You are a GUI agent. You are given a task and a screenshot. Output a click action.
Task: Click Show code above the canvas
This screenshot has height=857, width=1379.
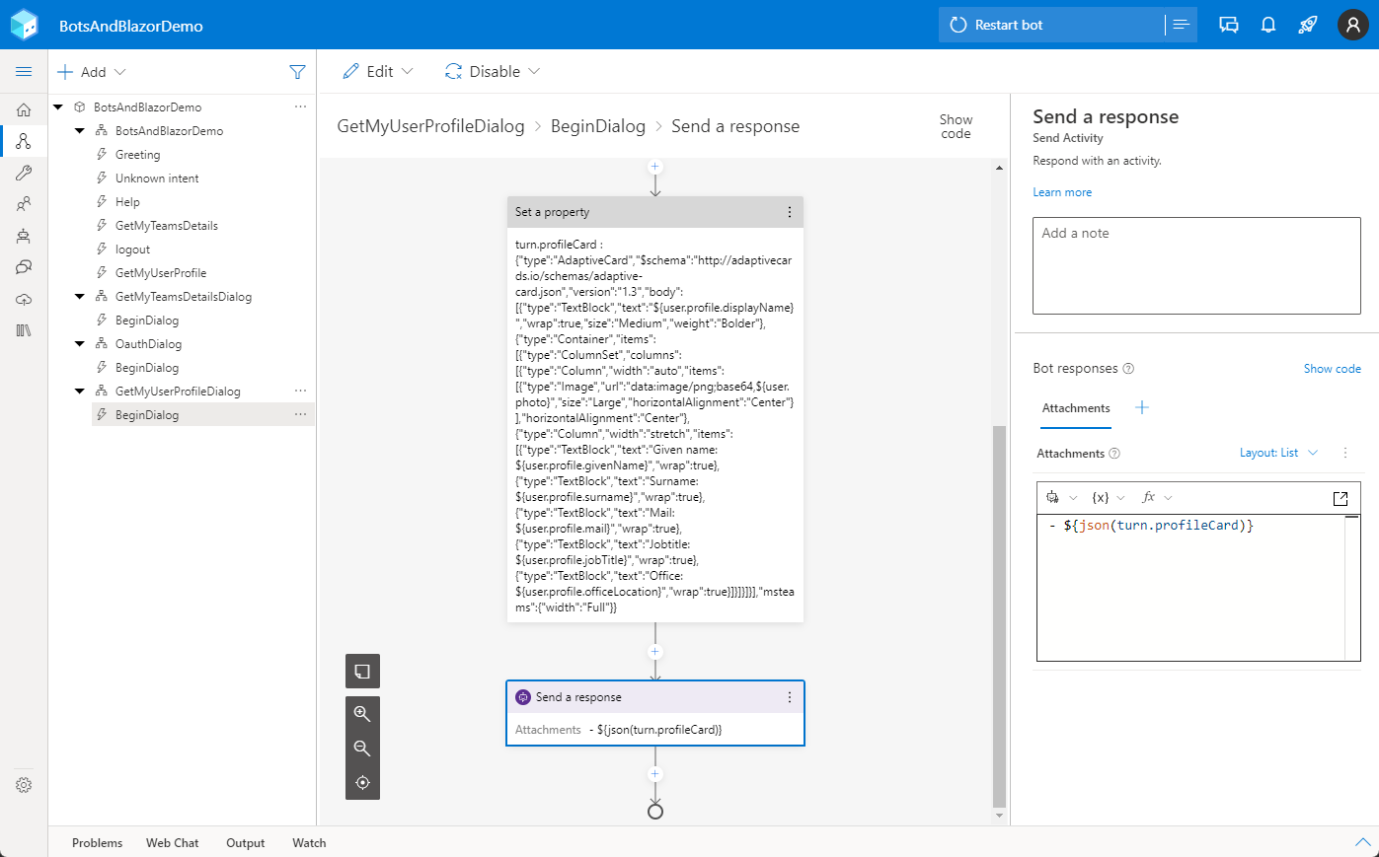coord(956,126)
